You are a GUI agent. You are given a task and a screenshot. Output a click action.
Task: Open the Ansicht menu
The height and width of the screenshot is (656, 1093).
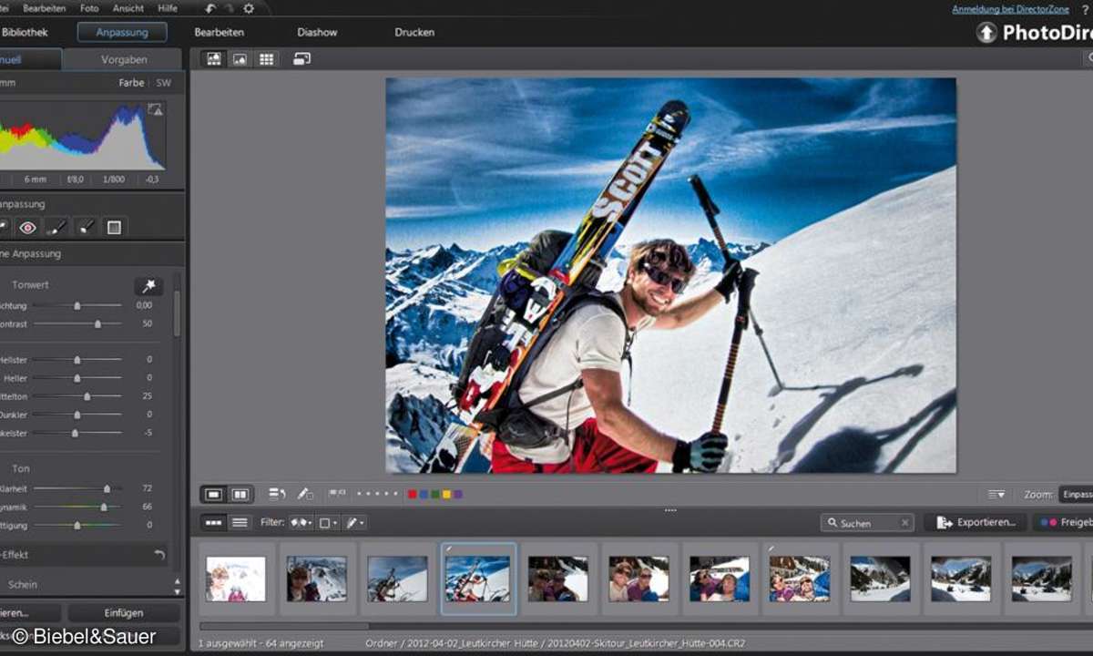pos(128,8)
